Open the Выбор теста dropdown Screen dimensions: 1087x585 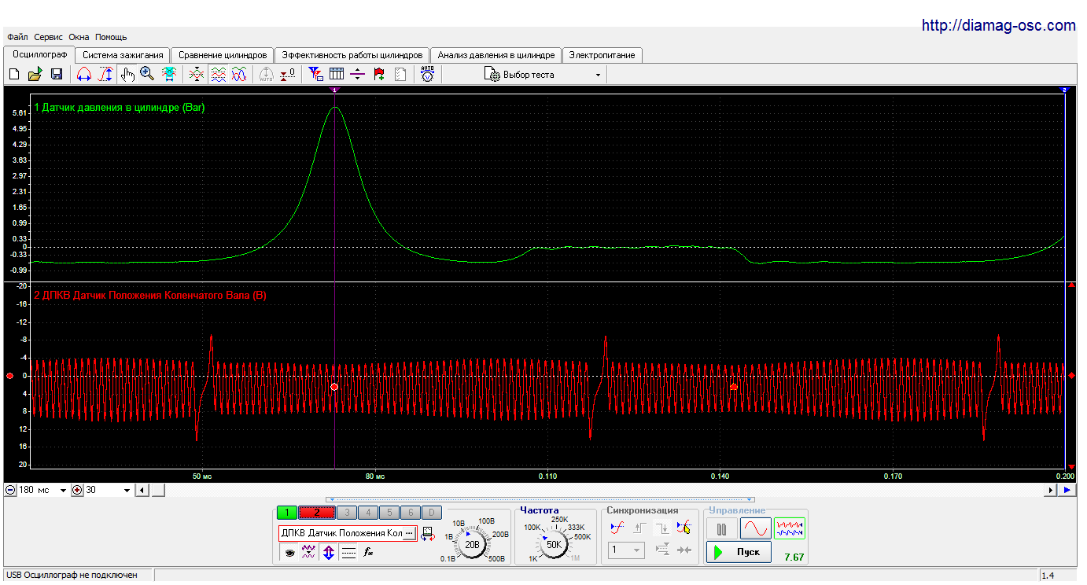coord(544,75)
